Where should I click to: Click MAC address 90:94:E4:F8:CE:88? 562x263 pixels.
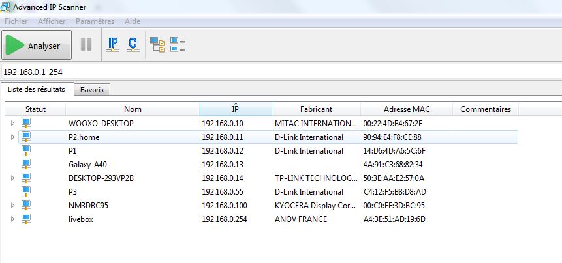(x=392, y=137)
